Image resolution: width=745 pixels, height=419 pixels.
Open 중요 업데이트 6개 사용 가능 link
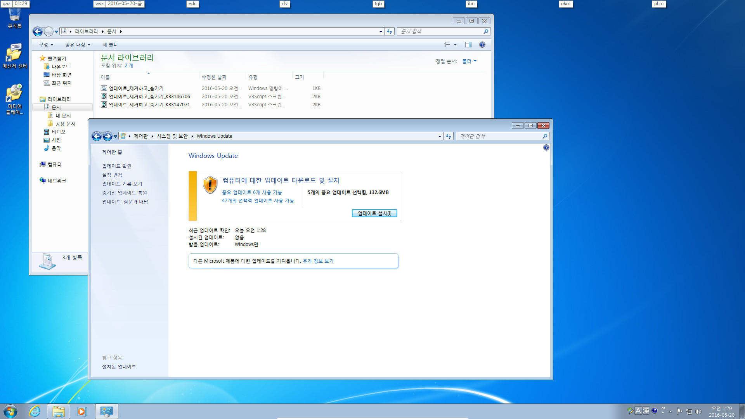pos(252,192)
